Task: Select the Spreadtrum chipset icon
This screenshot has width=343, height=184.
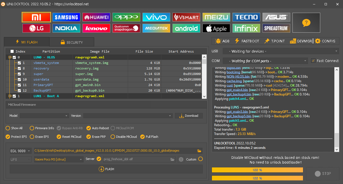Action: pyautogui.click(x=276, y=28)
